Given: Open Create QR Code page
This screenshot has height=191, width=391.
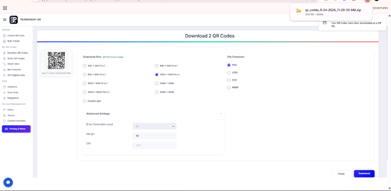Looking at the screenshot, I should coord(16,36).
